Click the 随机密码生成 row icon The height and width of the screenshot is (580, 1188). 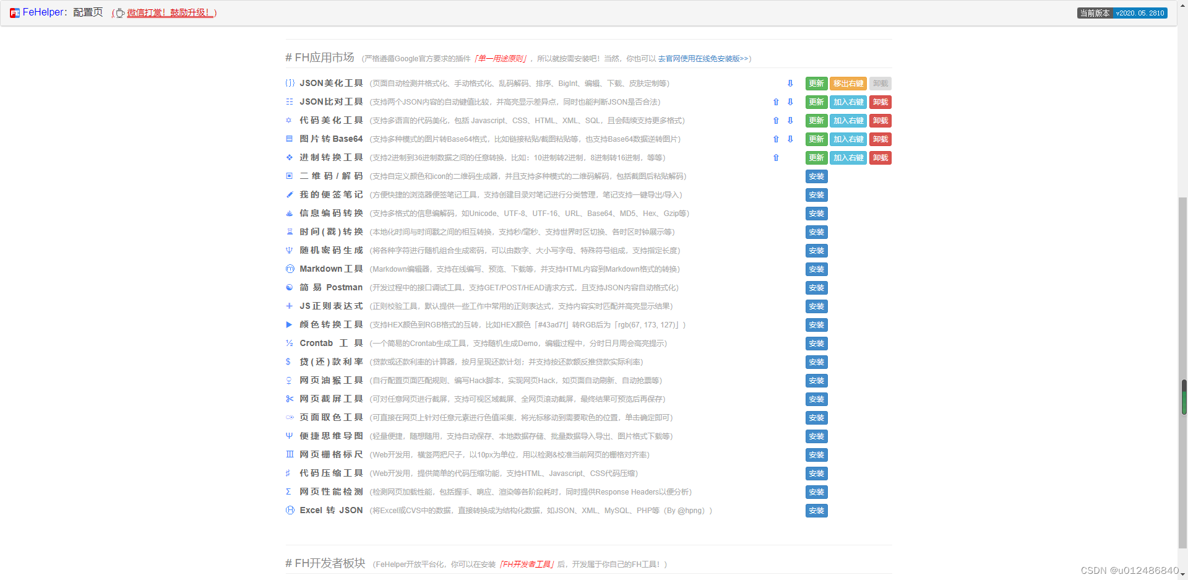point(289,250)
